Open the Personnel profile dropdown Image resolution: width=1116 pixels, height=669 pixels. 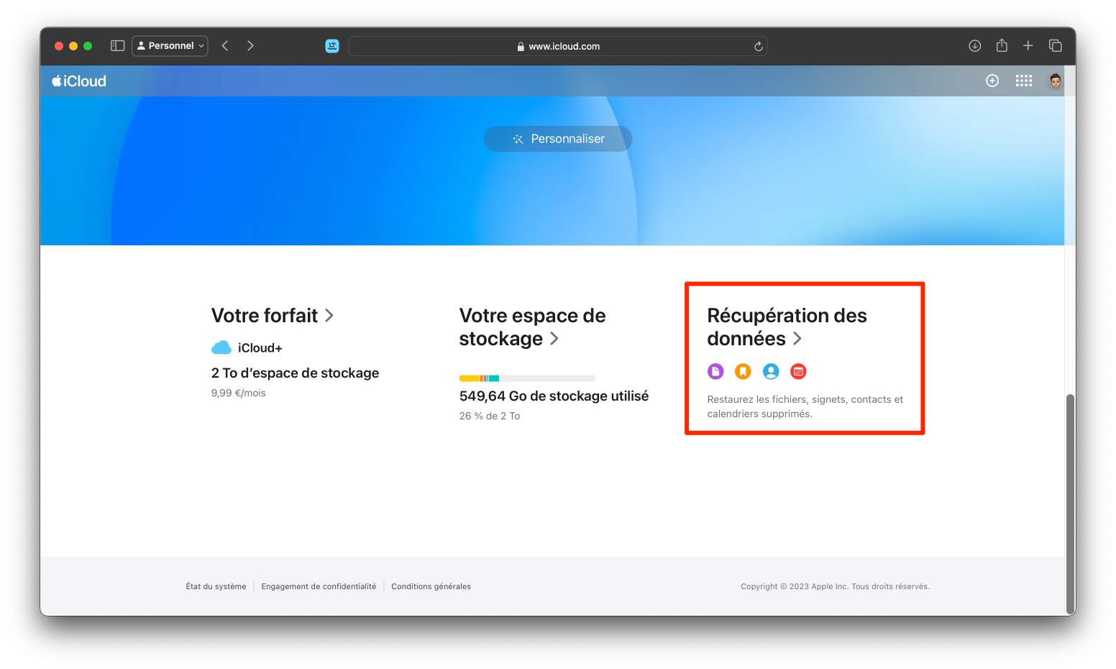(x=170, y=45)
